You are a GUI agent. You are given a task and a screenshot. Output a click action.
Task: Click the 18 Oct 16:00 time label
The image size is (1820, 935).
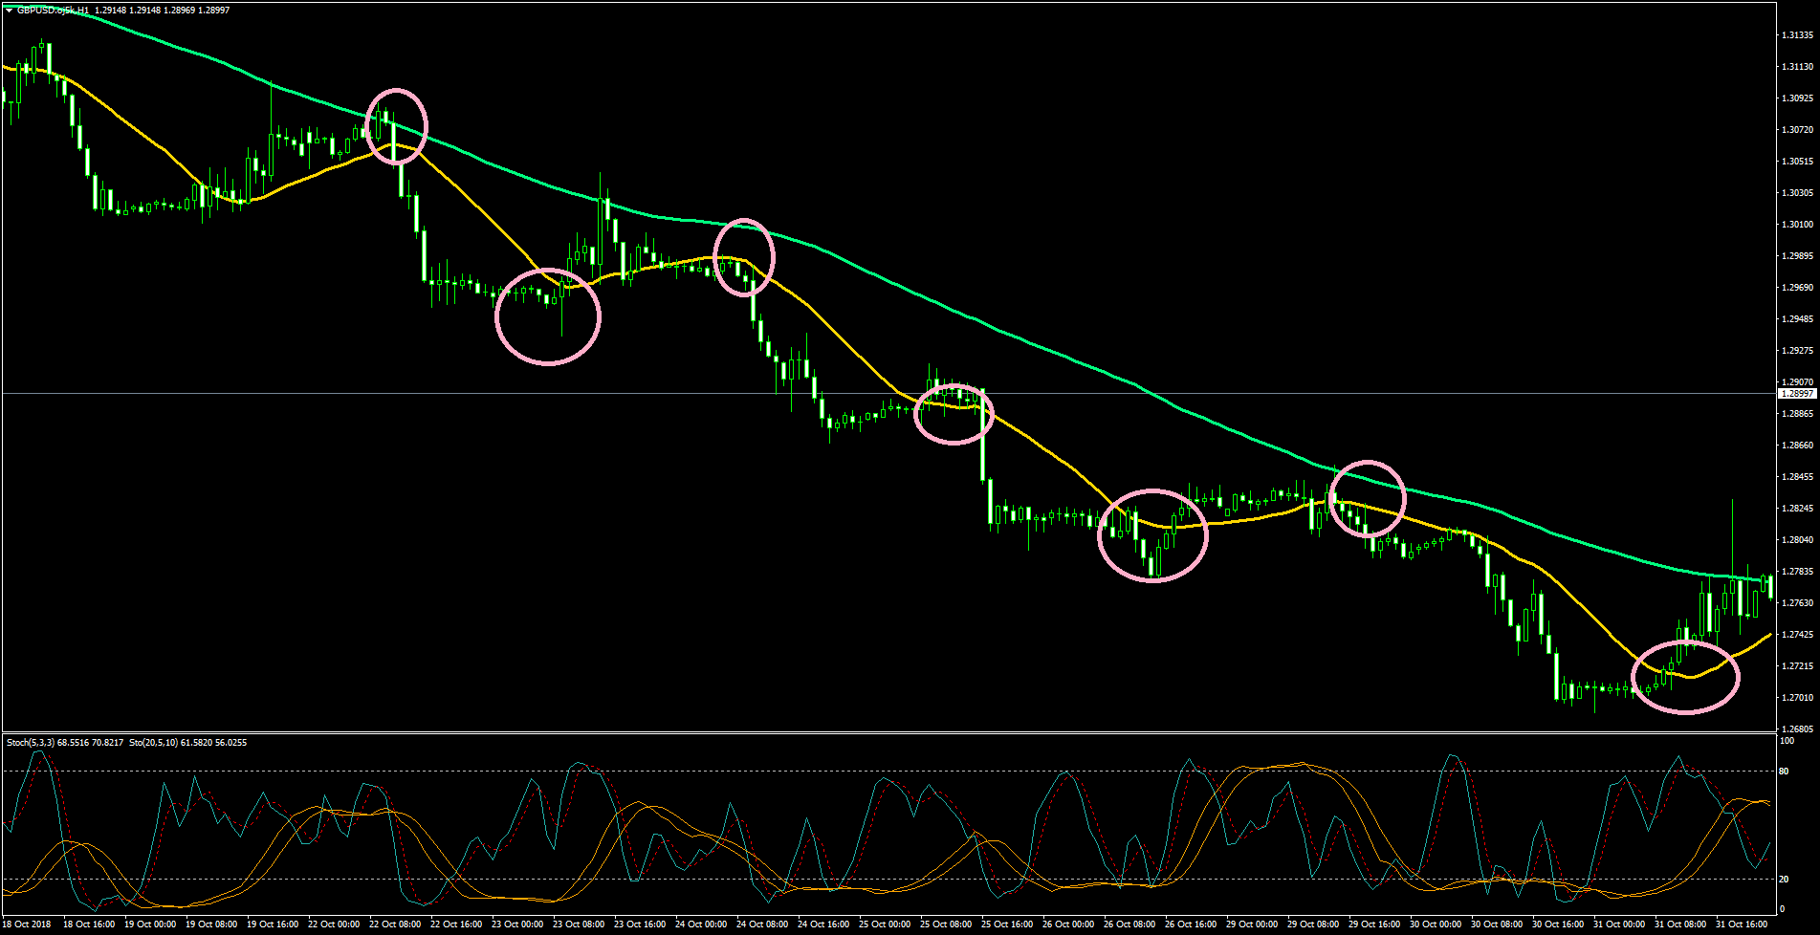tap(89, 924)
